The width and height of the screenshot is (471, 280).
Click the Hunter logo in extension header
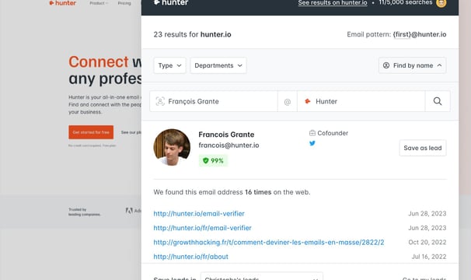pos(171,2)
